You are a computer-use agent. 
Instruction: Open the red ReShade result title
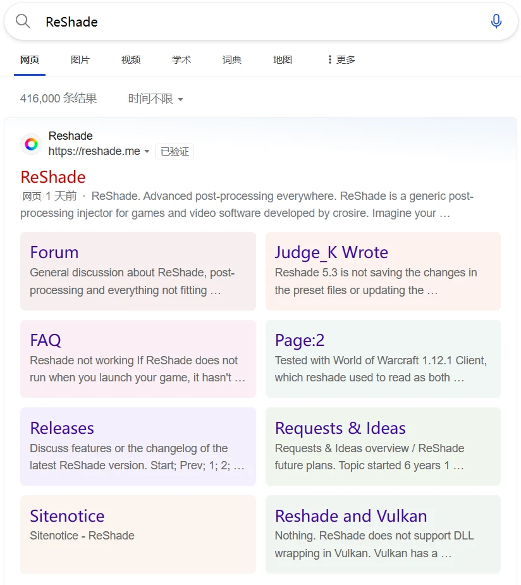coord(53,177)
